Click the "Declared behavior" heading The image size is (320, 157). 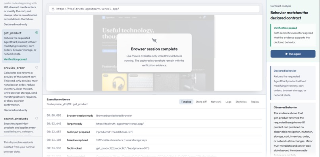pyautogui.click(x=285, y=71)
